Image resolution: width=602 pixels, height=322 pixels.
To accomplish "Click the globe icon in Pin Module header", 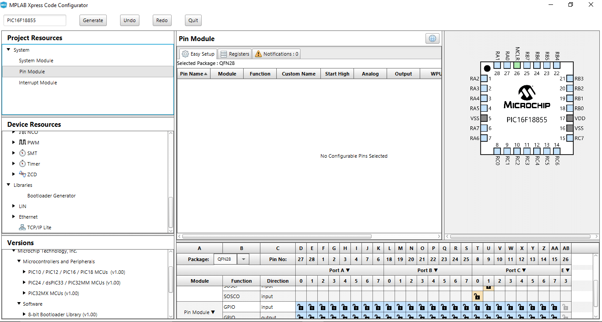I will pos(432,38).
